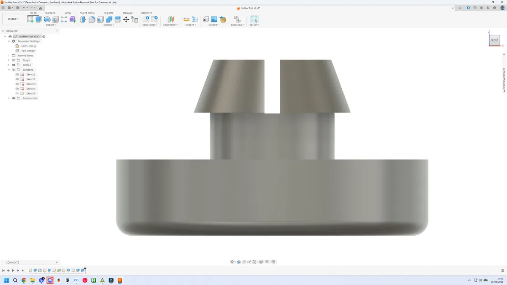Open the Windows Start menu
Image resolution: width=507 pixels, height=285 pixels.
(x=6, y=280)
